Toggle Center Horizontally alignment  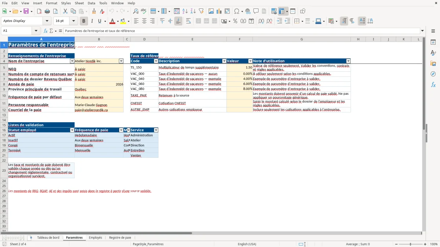[x=144, y=21]
